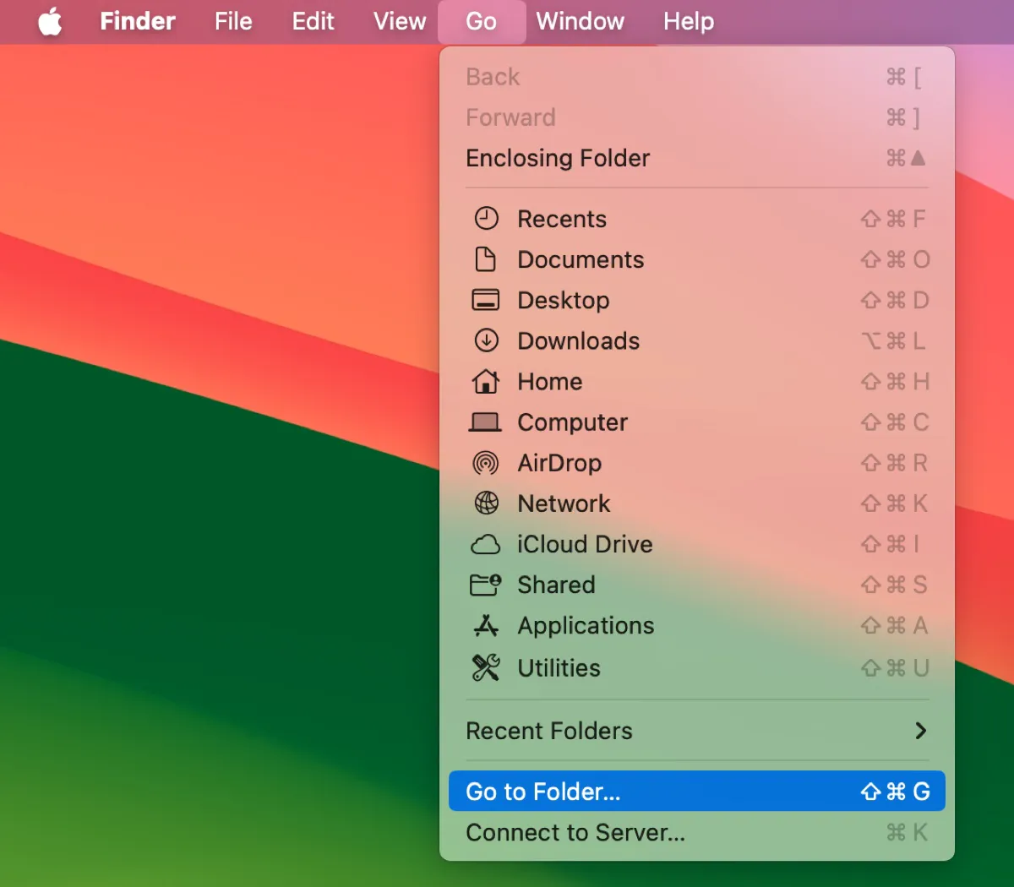This screenshot has width=1014, height=887.
Task: Select the Network label
Action: point(564,503)
